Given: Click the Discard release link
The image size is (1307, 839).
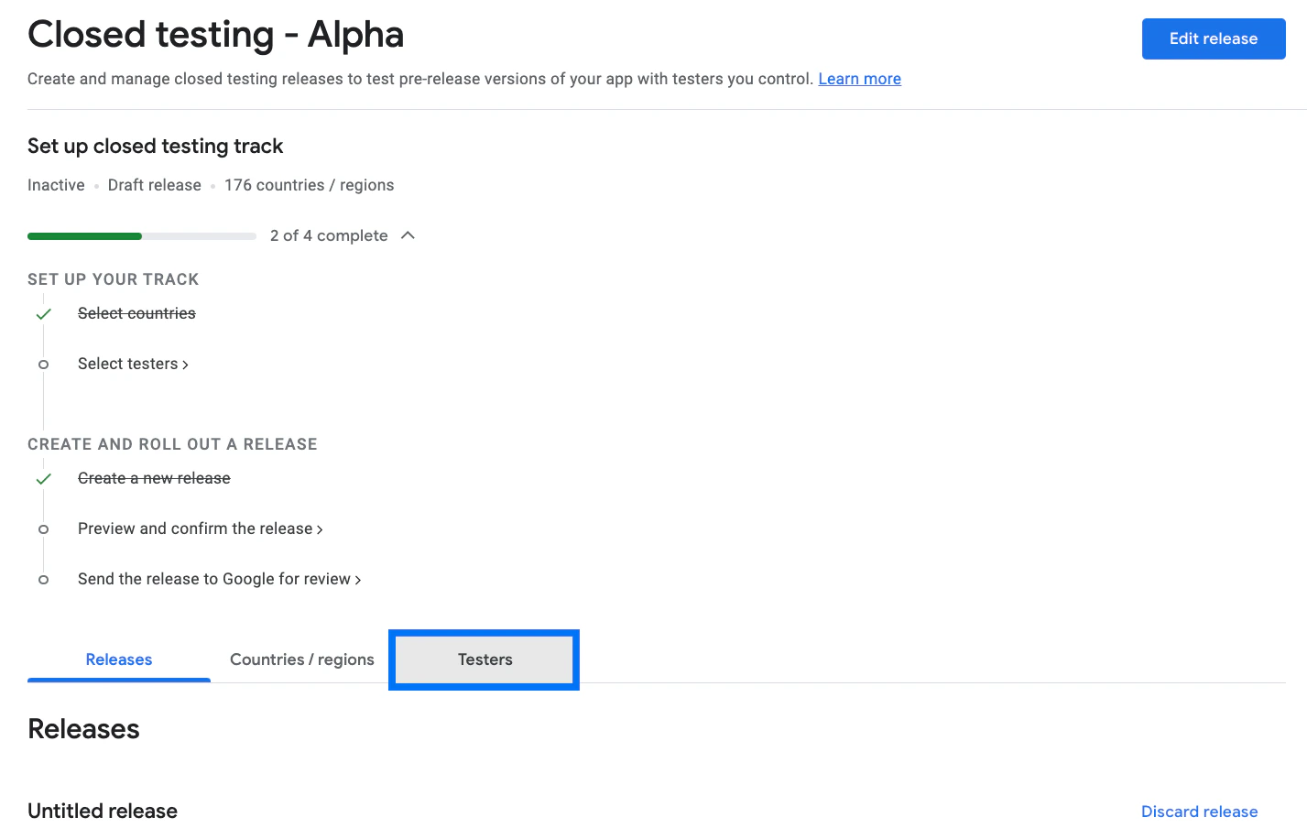Looking at the screenshot, I should pos(1199,812).
